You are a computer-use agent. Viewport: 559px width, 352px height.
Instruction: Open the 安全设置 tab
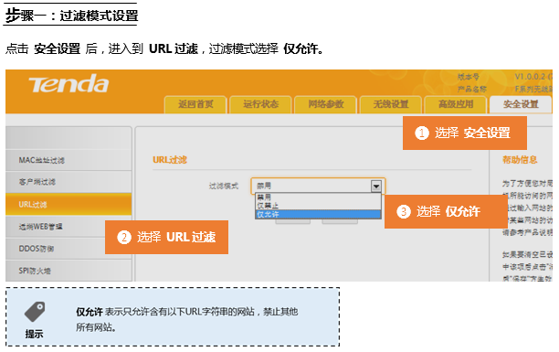pyautogui.click(x=521, y=104)
